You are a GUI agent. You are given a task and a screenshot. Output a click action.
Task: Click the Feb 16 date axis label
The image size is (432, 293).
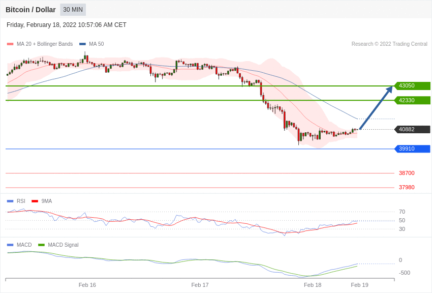coord(87,285)
